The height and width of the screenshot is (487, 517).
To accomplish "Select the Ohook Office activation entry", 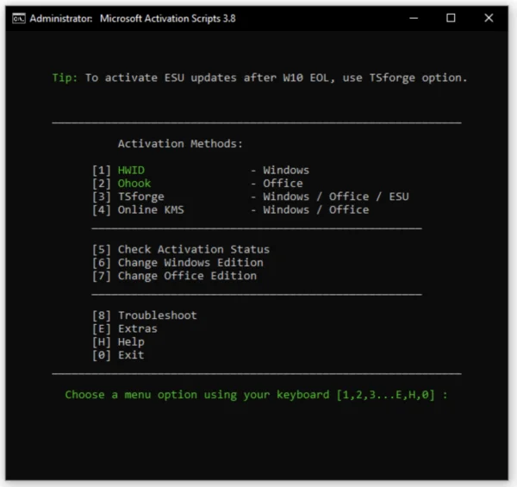I will click(x=134, y=183).
